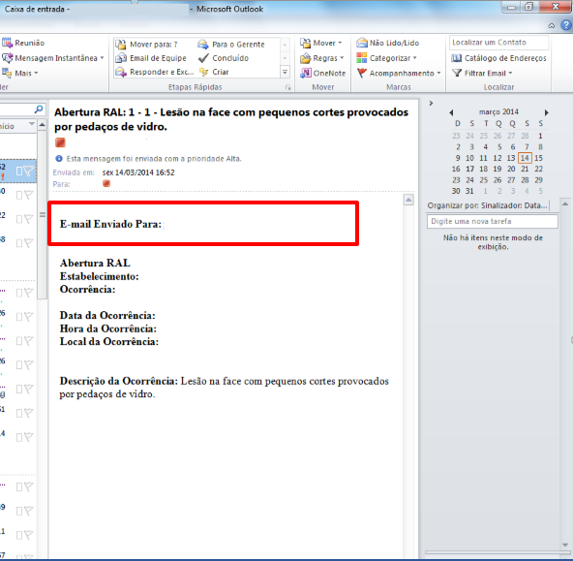Expand the Etapas Rápidas gallery
This screenshot has width=573, height=561.
(285, 72)
